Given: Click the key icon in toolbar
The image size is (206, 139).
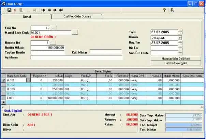Looking at the screenshot, I should click(x=164, y=10).
